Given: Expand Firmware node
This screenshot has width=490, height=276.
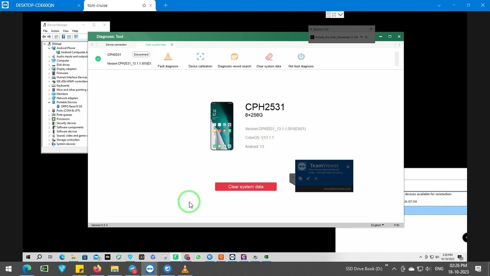Looking at the screenshot, I should click(x=49, y=73).
